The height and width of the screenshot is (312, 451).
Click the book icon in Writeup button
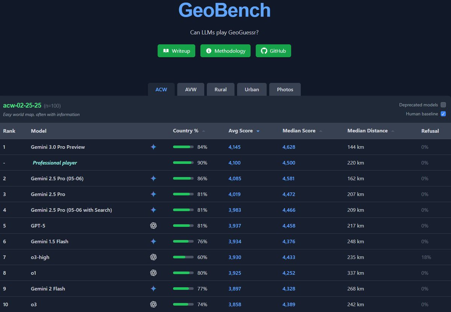(166, 51)
